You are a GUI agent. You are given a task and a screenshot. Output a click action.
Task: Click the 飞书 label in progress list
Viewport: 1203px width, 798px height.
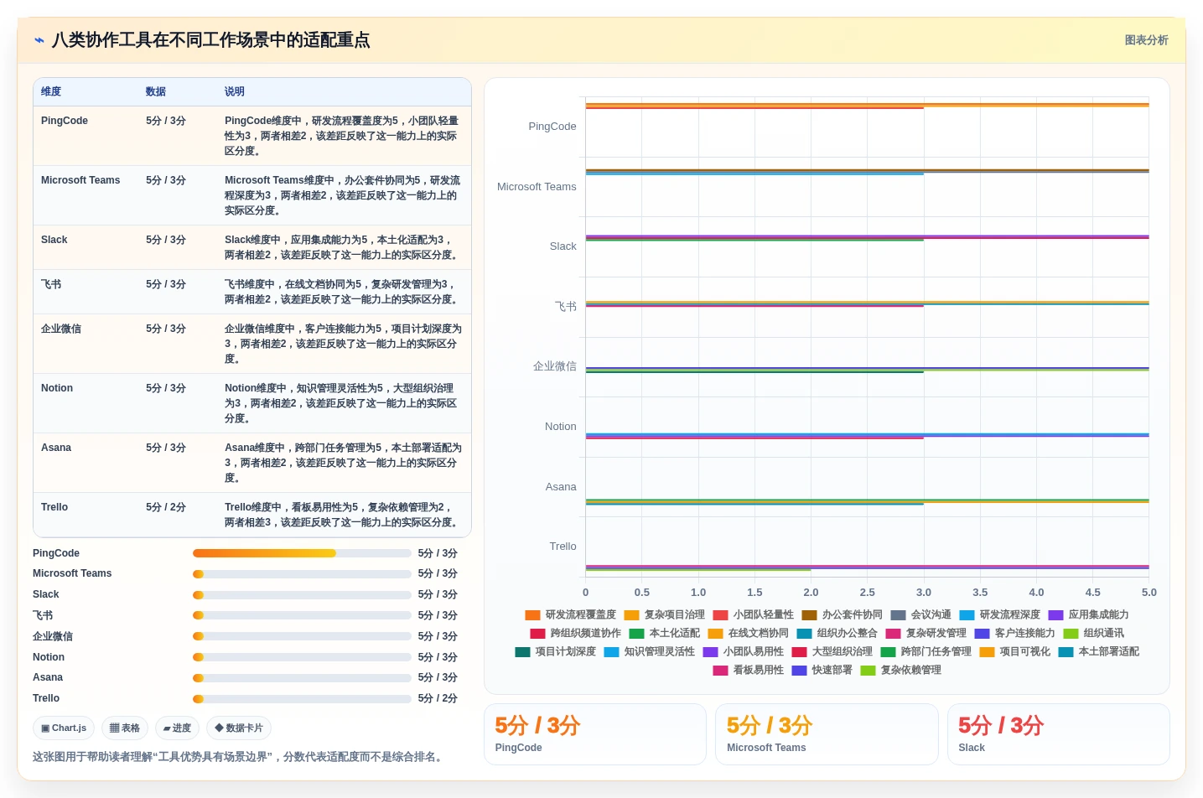43,615
